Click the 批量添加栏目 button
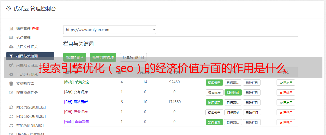326x135 pixels. (x=133, y=57)
